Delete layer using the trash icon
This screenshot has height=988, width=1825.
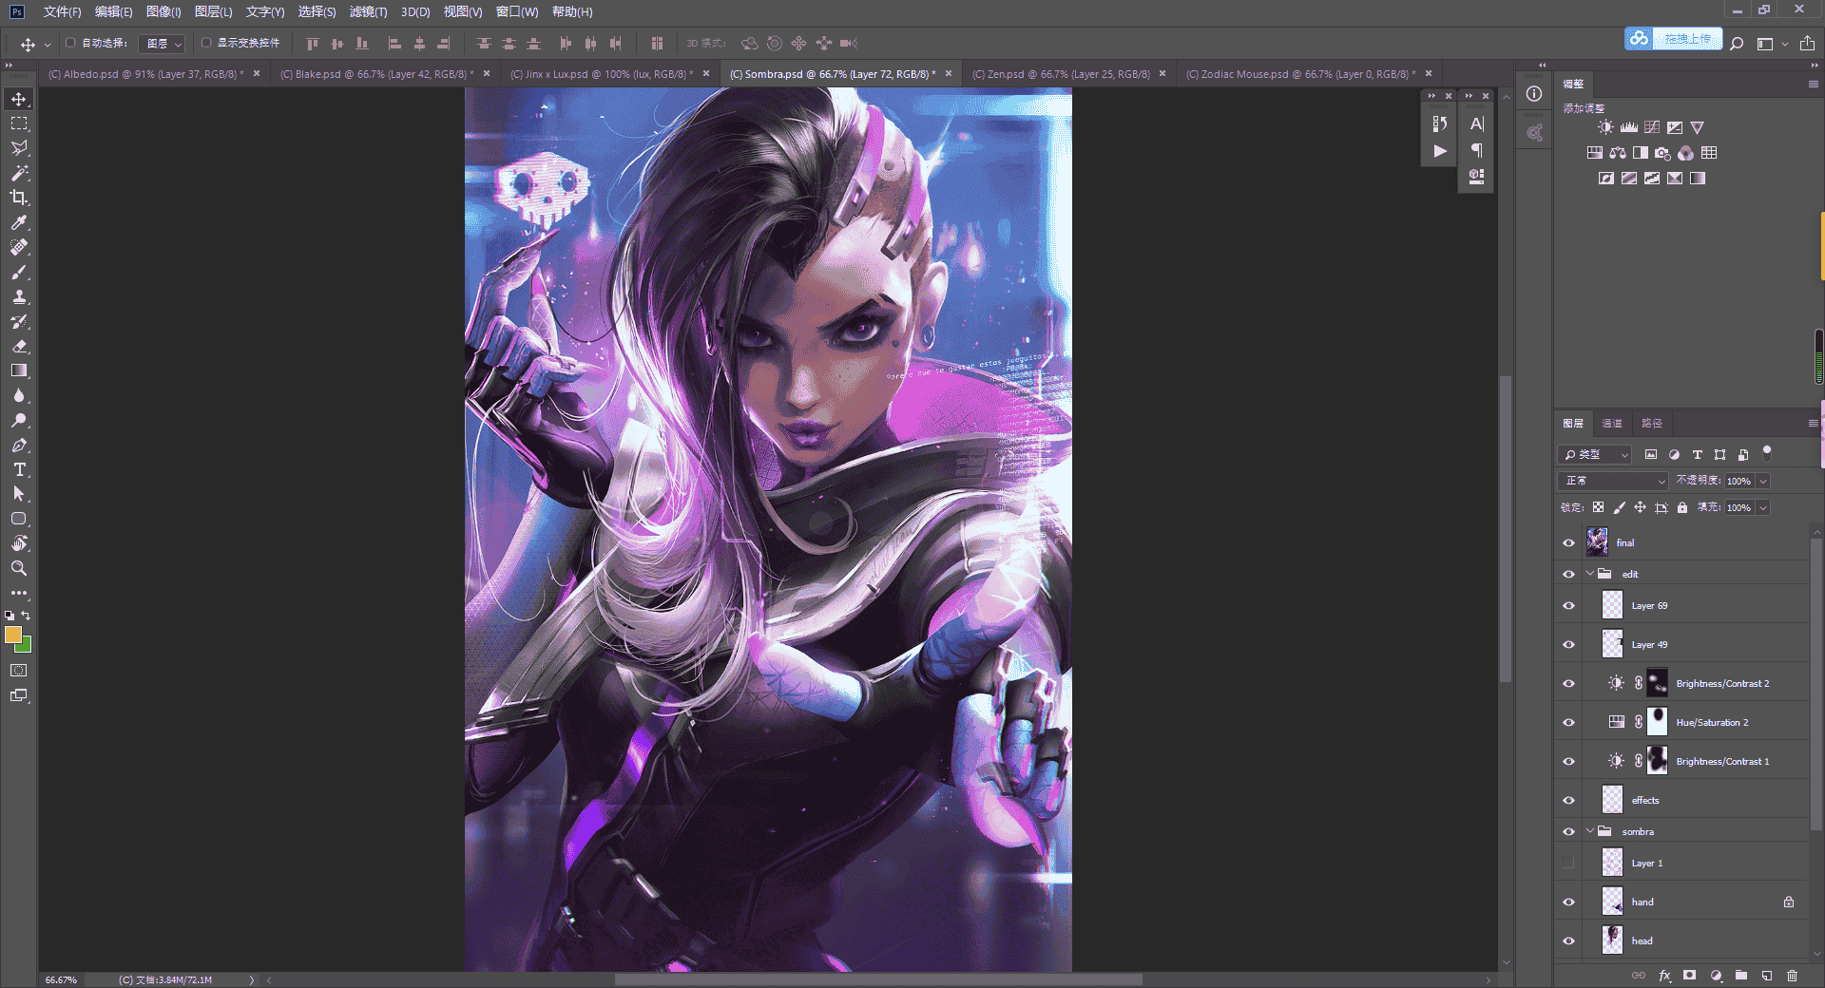tap(1792, 976)
